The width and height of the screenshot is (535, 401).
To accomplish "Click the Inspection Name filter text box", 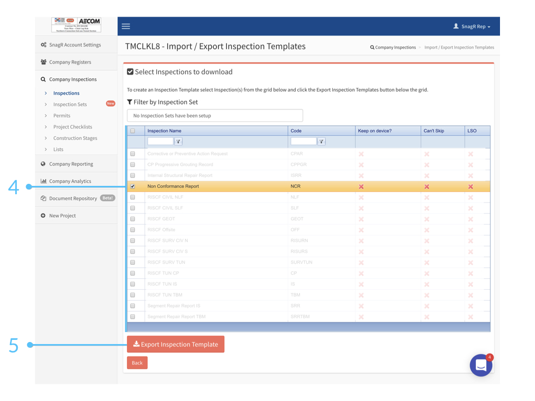I will point(160,141).
